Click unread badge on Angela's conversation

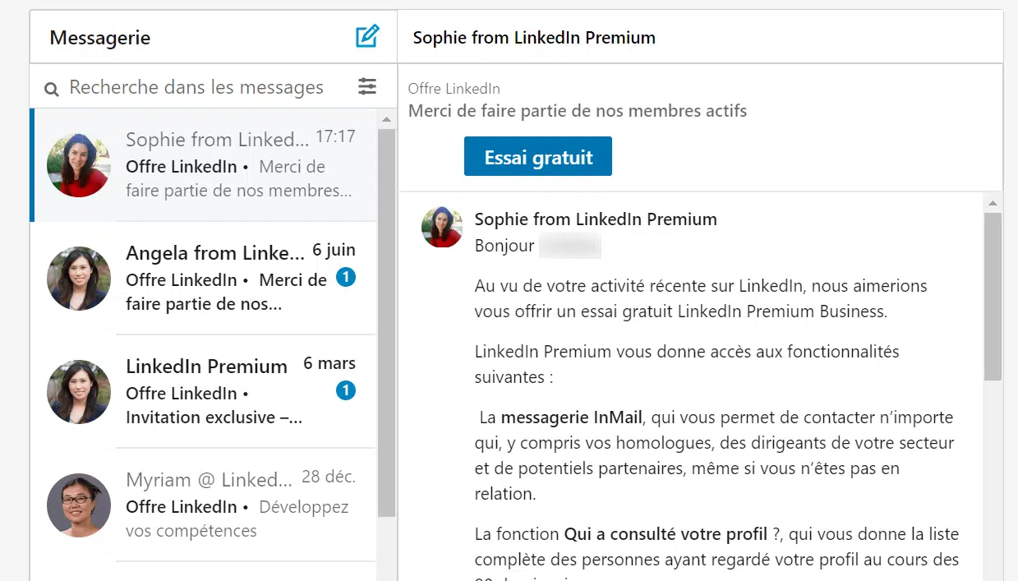(x=346, y=278)
